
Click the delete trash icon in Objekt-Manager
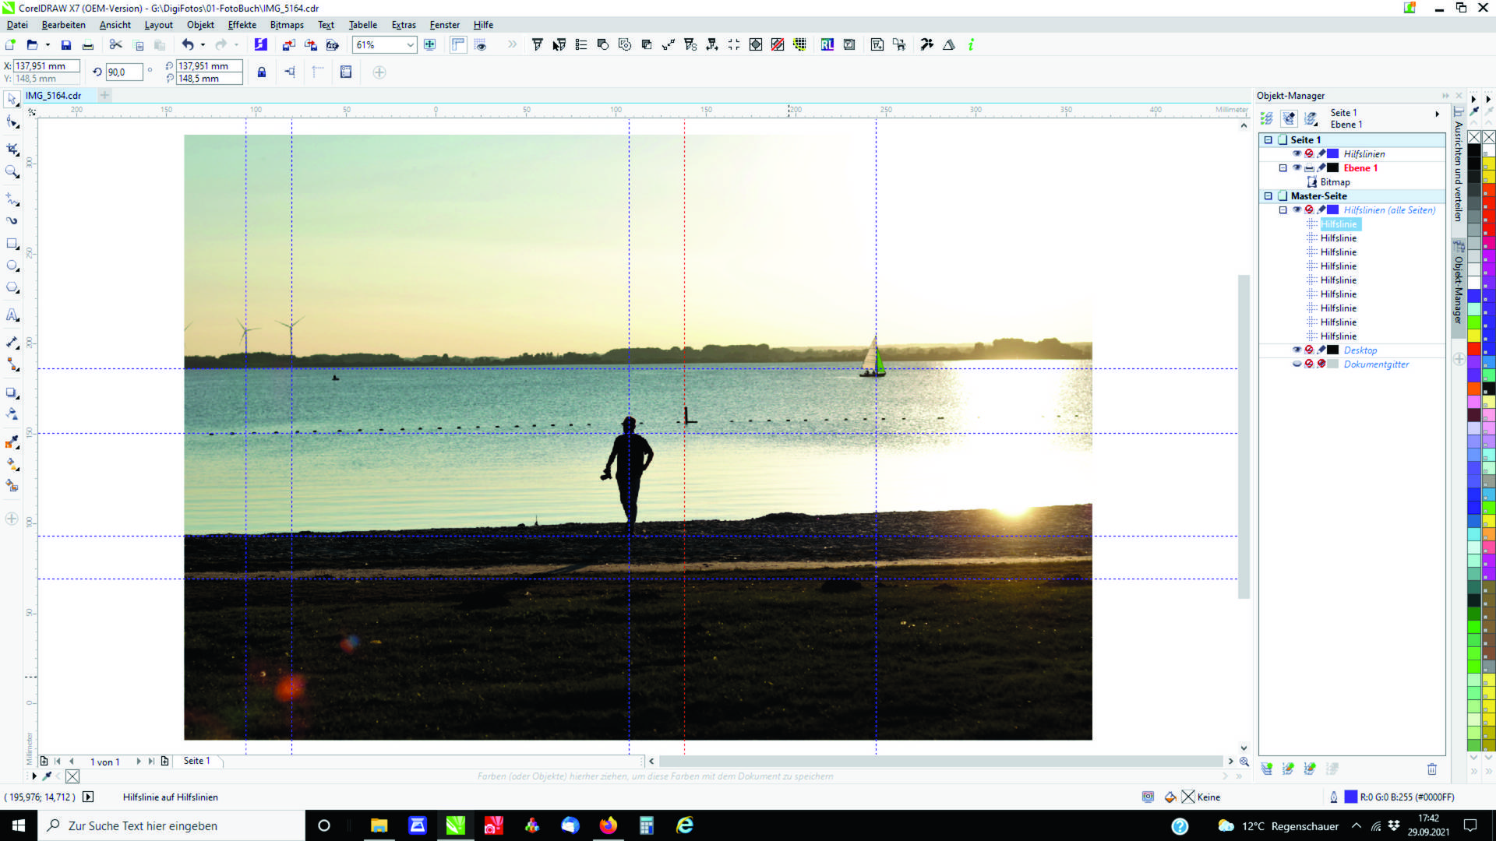click(1432, 769)
